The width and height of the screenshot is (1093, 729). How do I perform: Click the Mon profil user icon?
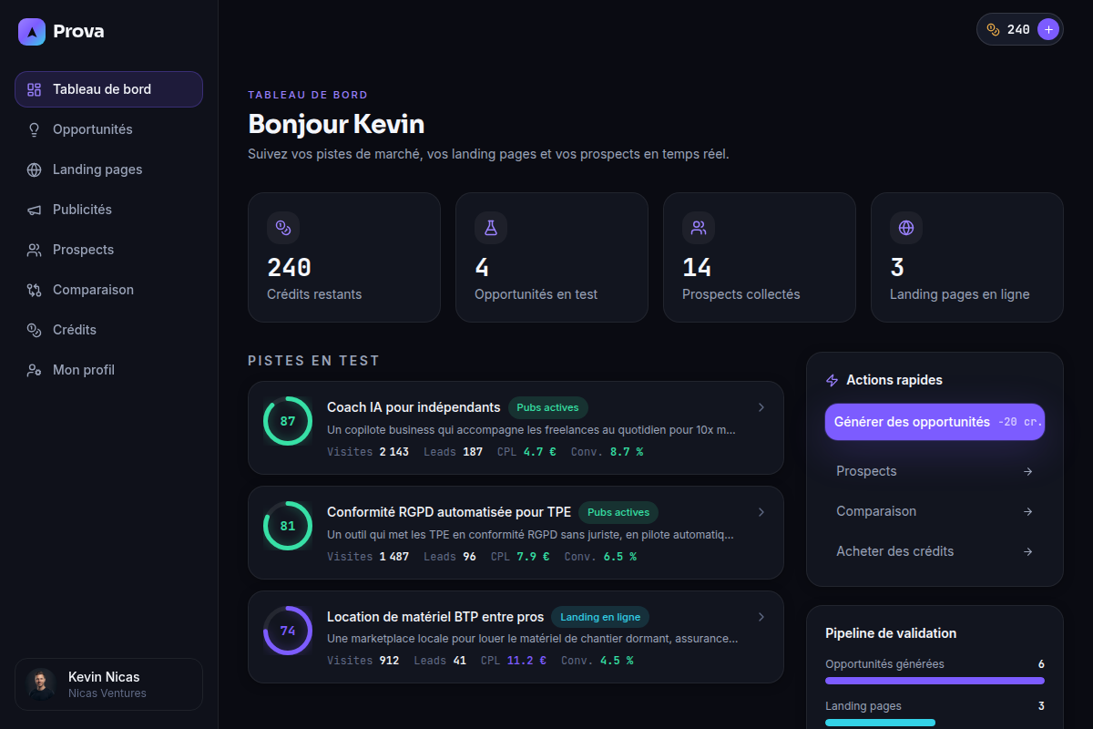pos(35,370)
